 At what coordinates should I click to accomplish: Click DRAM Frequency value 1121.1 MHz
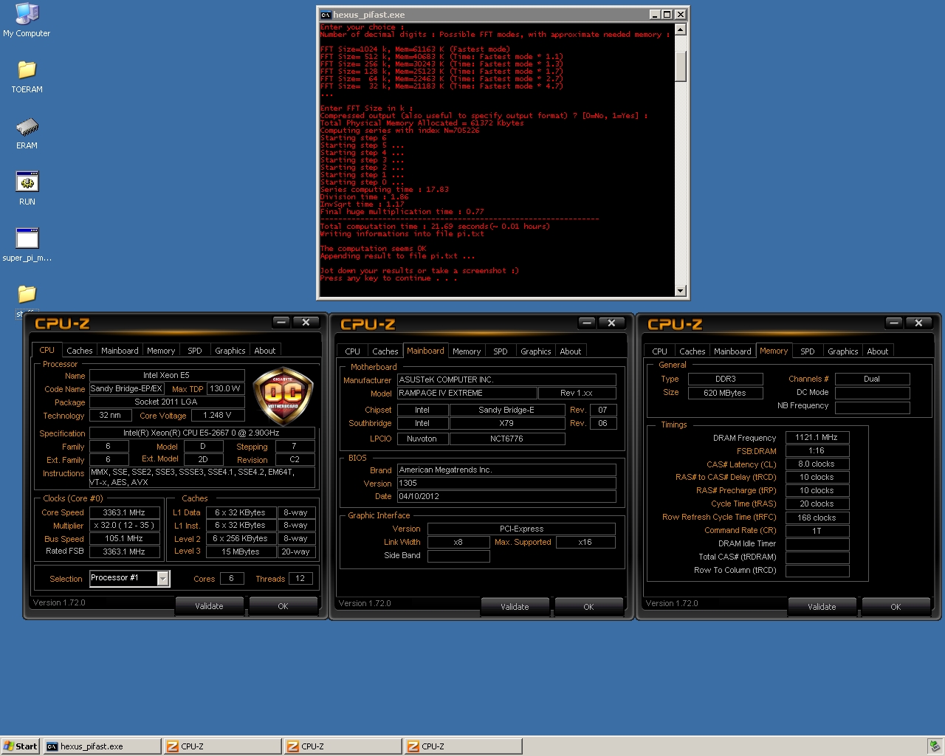pos(817,437)
